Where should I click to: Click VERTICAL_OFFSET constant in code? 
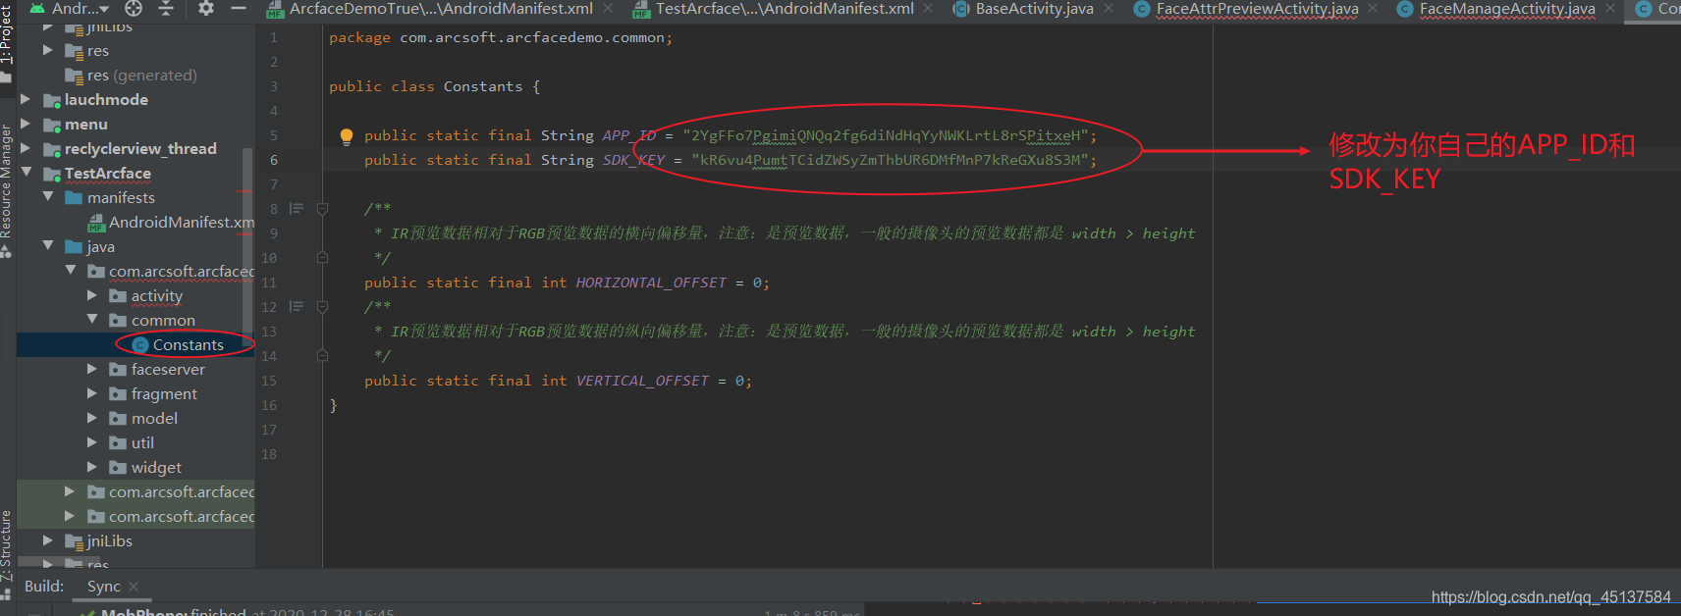(x=642, y=381)
